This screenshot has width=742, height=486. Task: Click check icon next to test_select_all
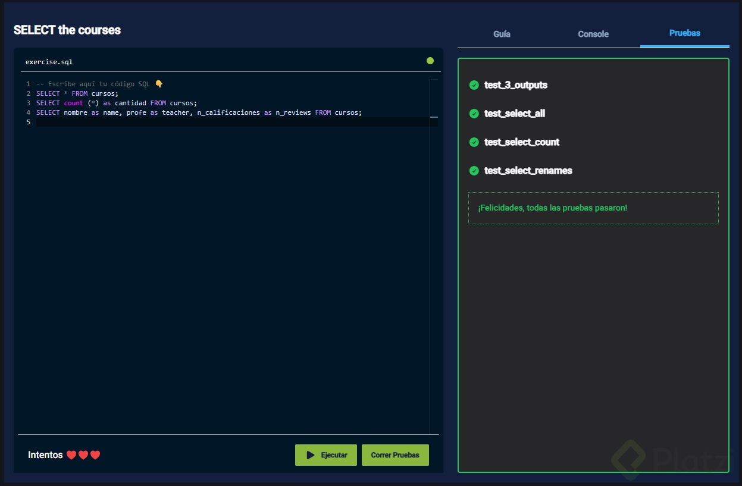(474, 114)
